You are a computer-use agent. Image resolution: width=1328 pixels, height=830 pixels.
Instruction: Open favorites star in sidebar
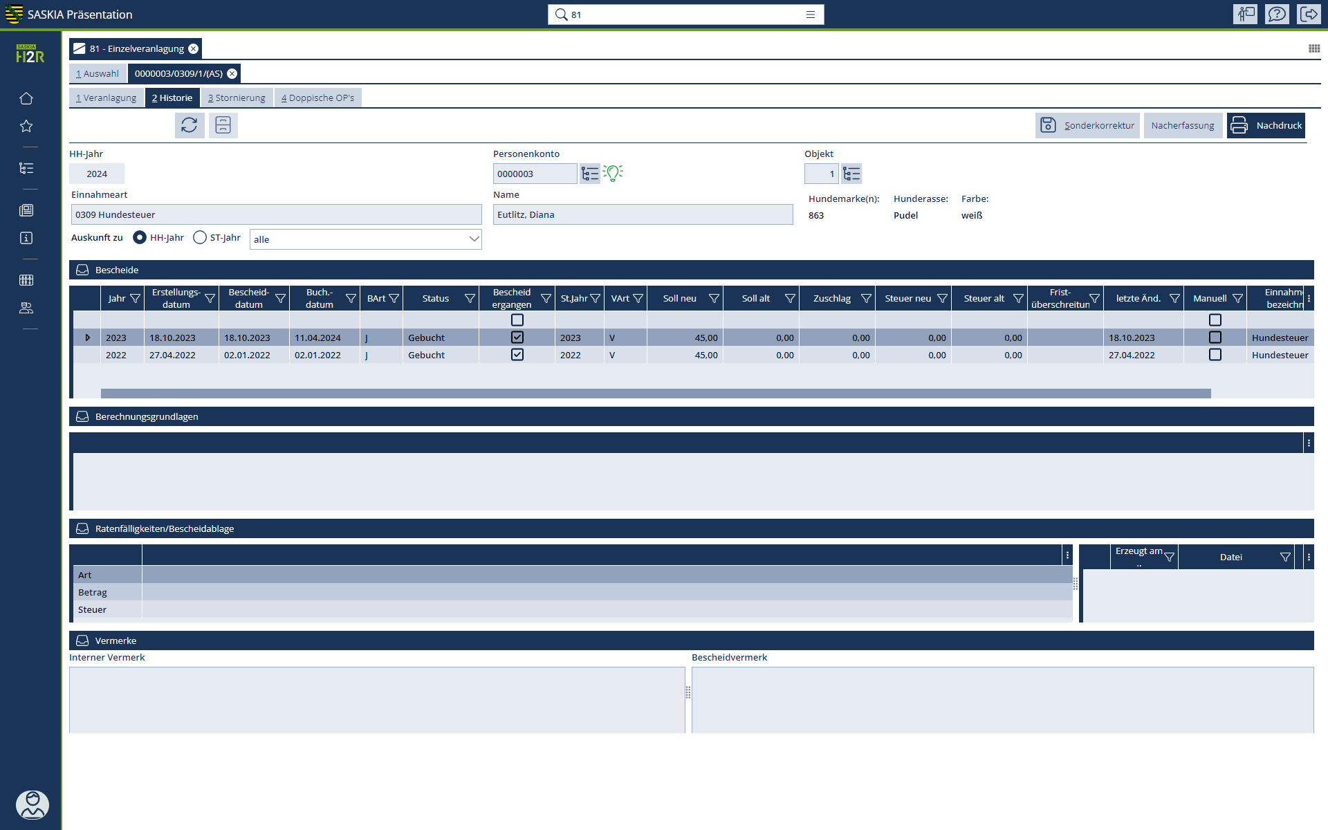(26, 126)
